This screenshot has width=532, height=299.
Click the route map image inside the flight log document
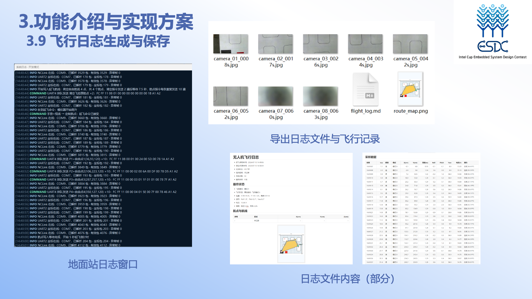[x=291, y=244]
